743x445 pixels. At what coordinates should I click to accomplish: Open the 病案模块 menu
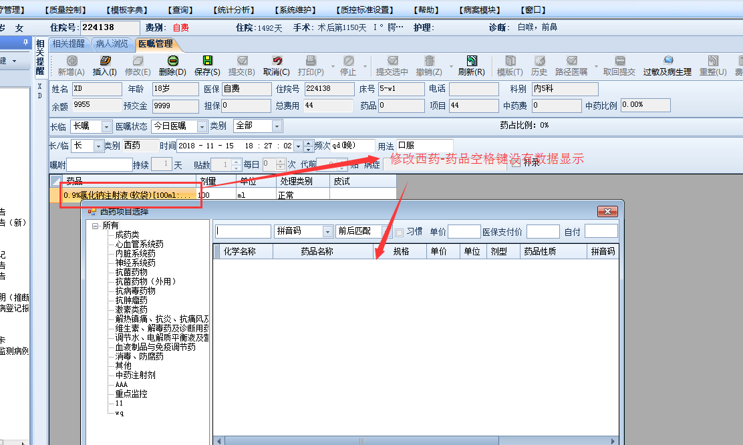click(x=480, y=9)
